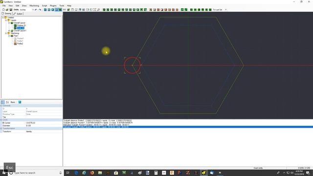The image size is (313, 176).
Task: Collapse the Transformation properties section
Action: [x=1, y=129]
